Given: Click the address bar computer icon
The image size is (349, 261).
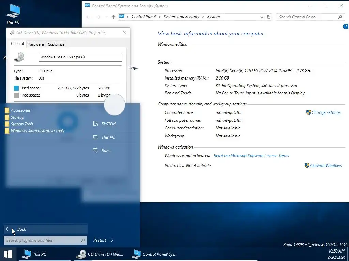Looking at the screenshot, I should click(122, 17).
